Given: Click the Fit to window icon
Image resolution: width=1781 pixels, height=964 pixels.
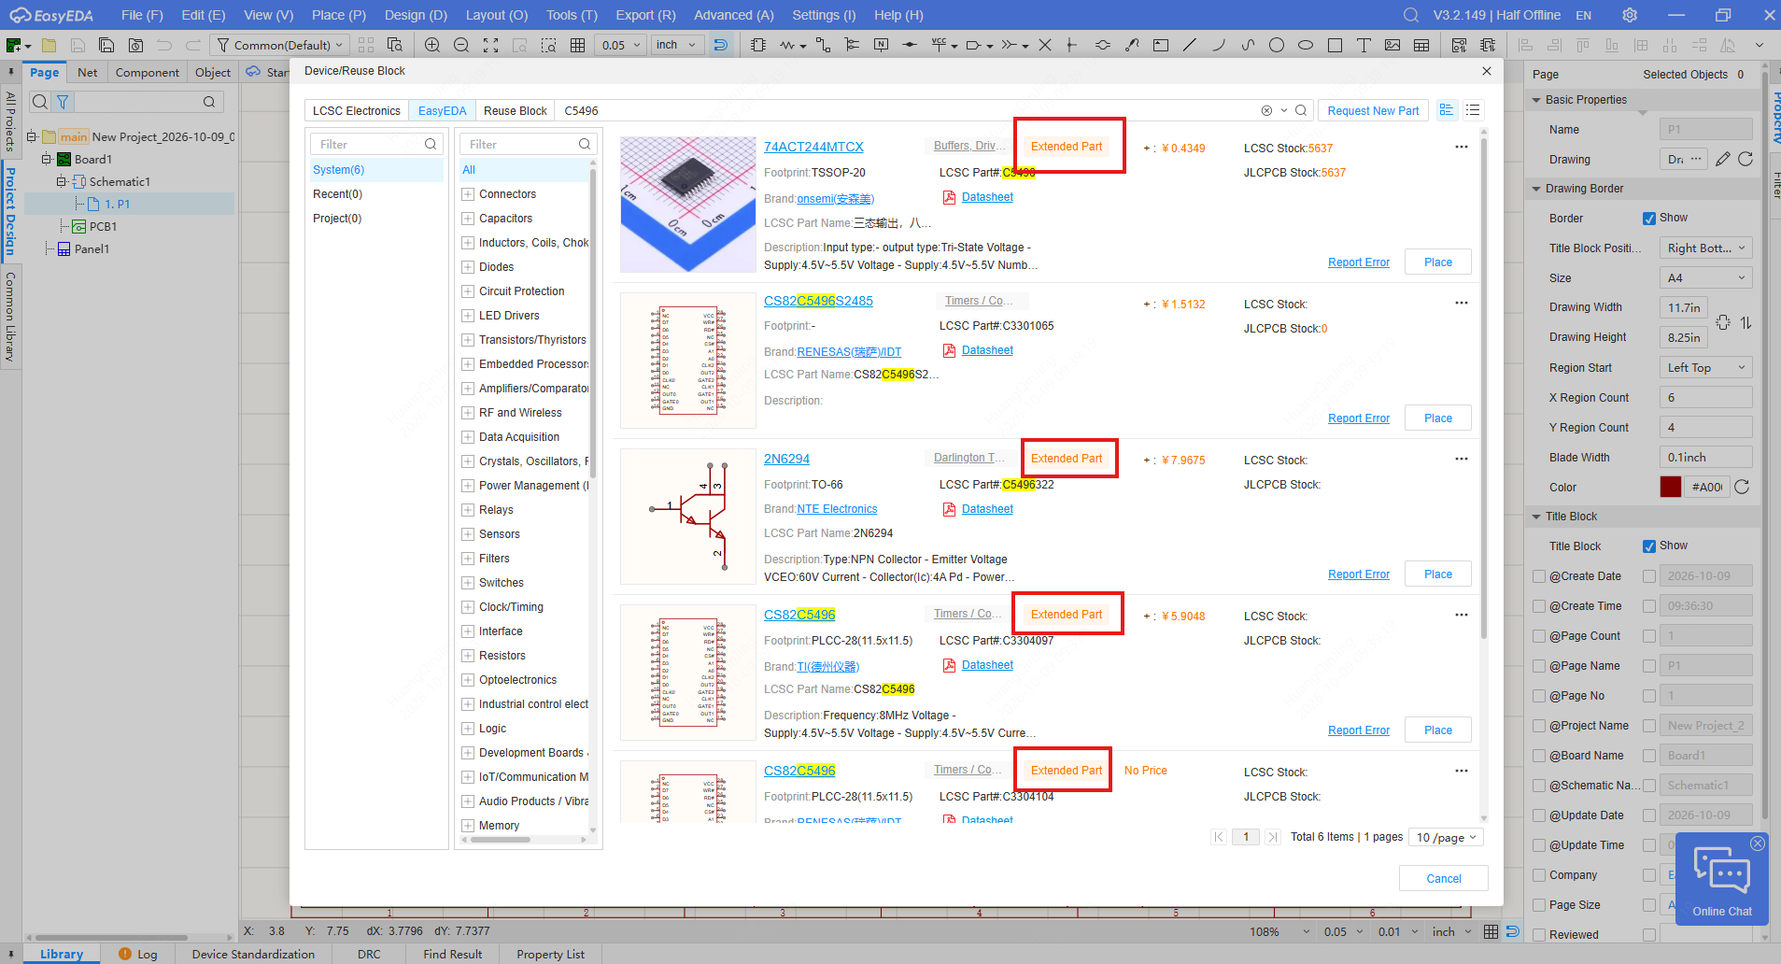Looking at the screenshot, I should [491, 45].
